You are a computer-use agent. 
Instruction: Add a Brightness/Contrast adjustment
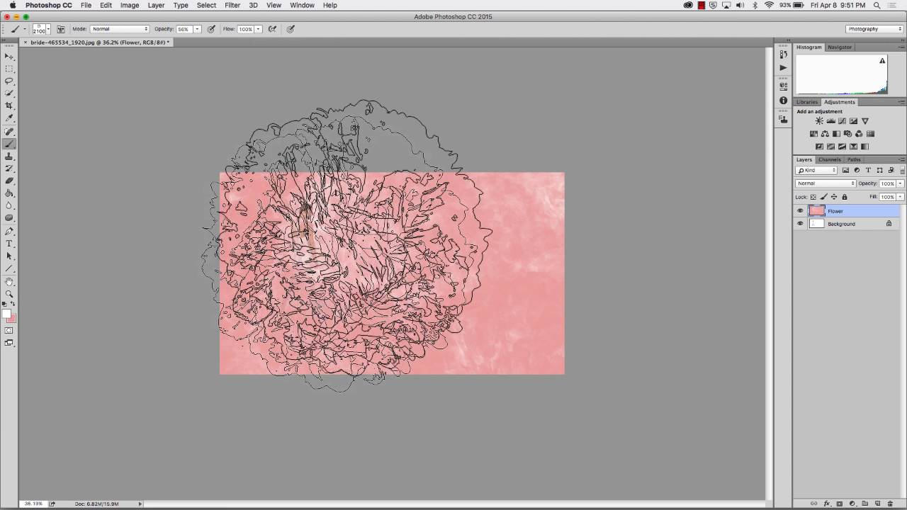[x=819, y=121]
